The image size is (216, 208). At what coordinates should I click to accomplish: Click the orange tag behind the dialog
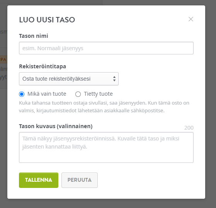tap(3, 59)
